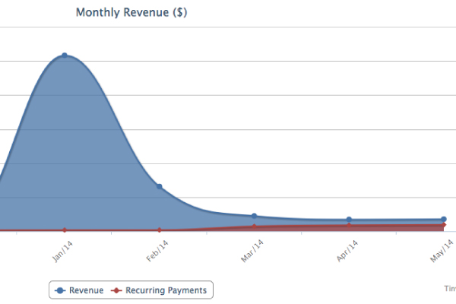Viewport: 456px width, 304px height.
Task: Click the Revenue data point for Mar/14
Action: [x=254, y=216]
